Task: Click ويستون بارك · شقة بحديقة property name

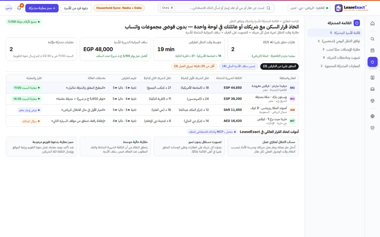Action: (271, 97)
